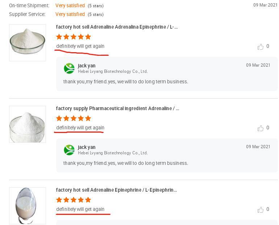Open 'factory hot sell Adrenaline Adrenalina Epinephrine' link
279x225 pixels.
click(x=117, y=27)
